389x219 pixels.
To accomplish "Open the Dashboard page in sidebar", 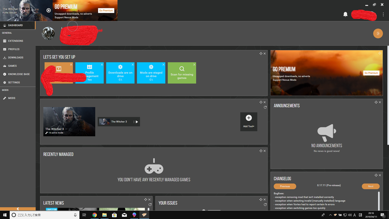I will coord(18,25).
